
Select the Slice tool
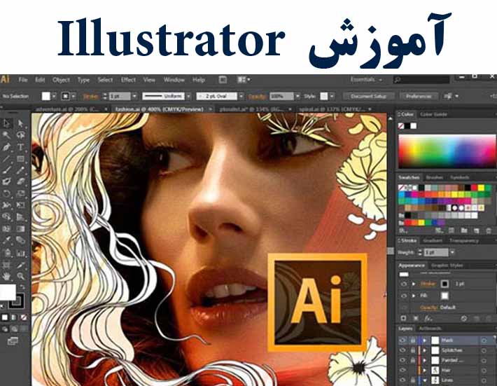point(20,265)
